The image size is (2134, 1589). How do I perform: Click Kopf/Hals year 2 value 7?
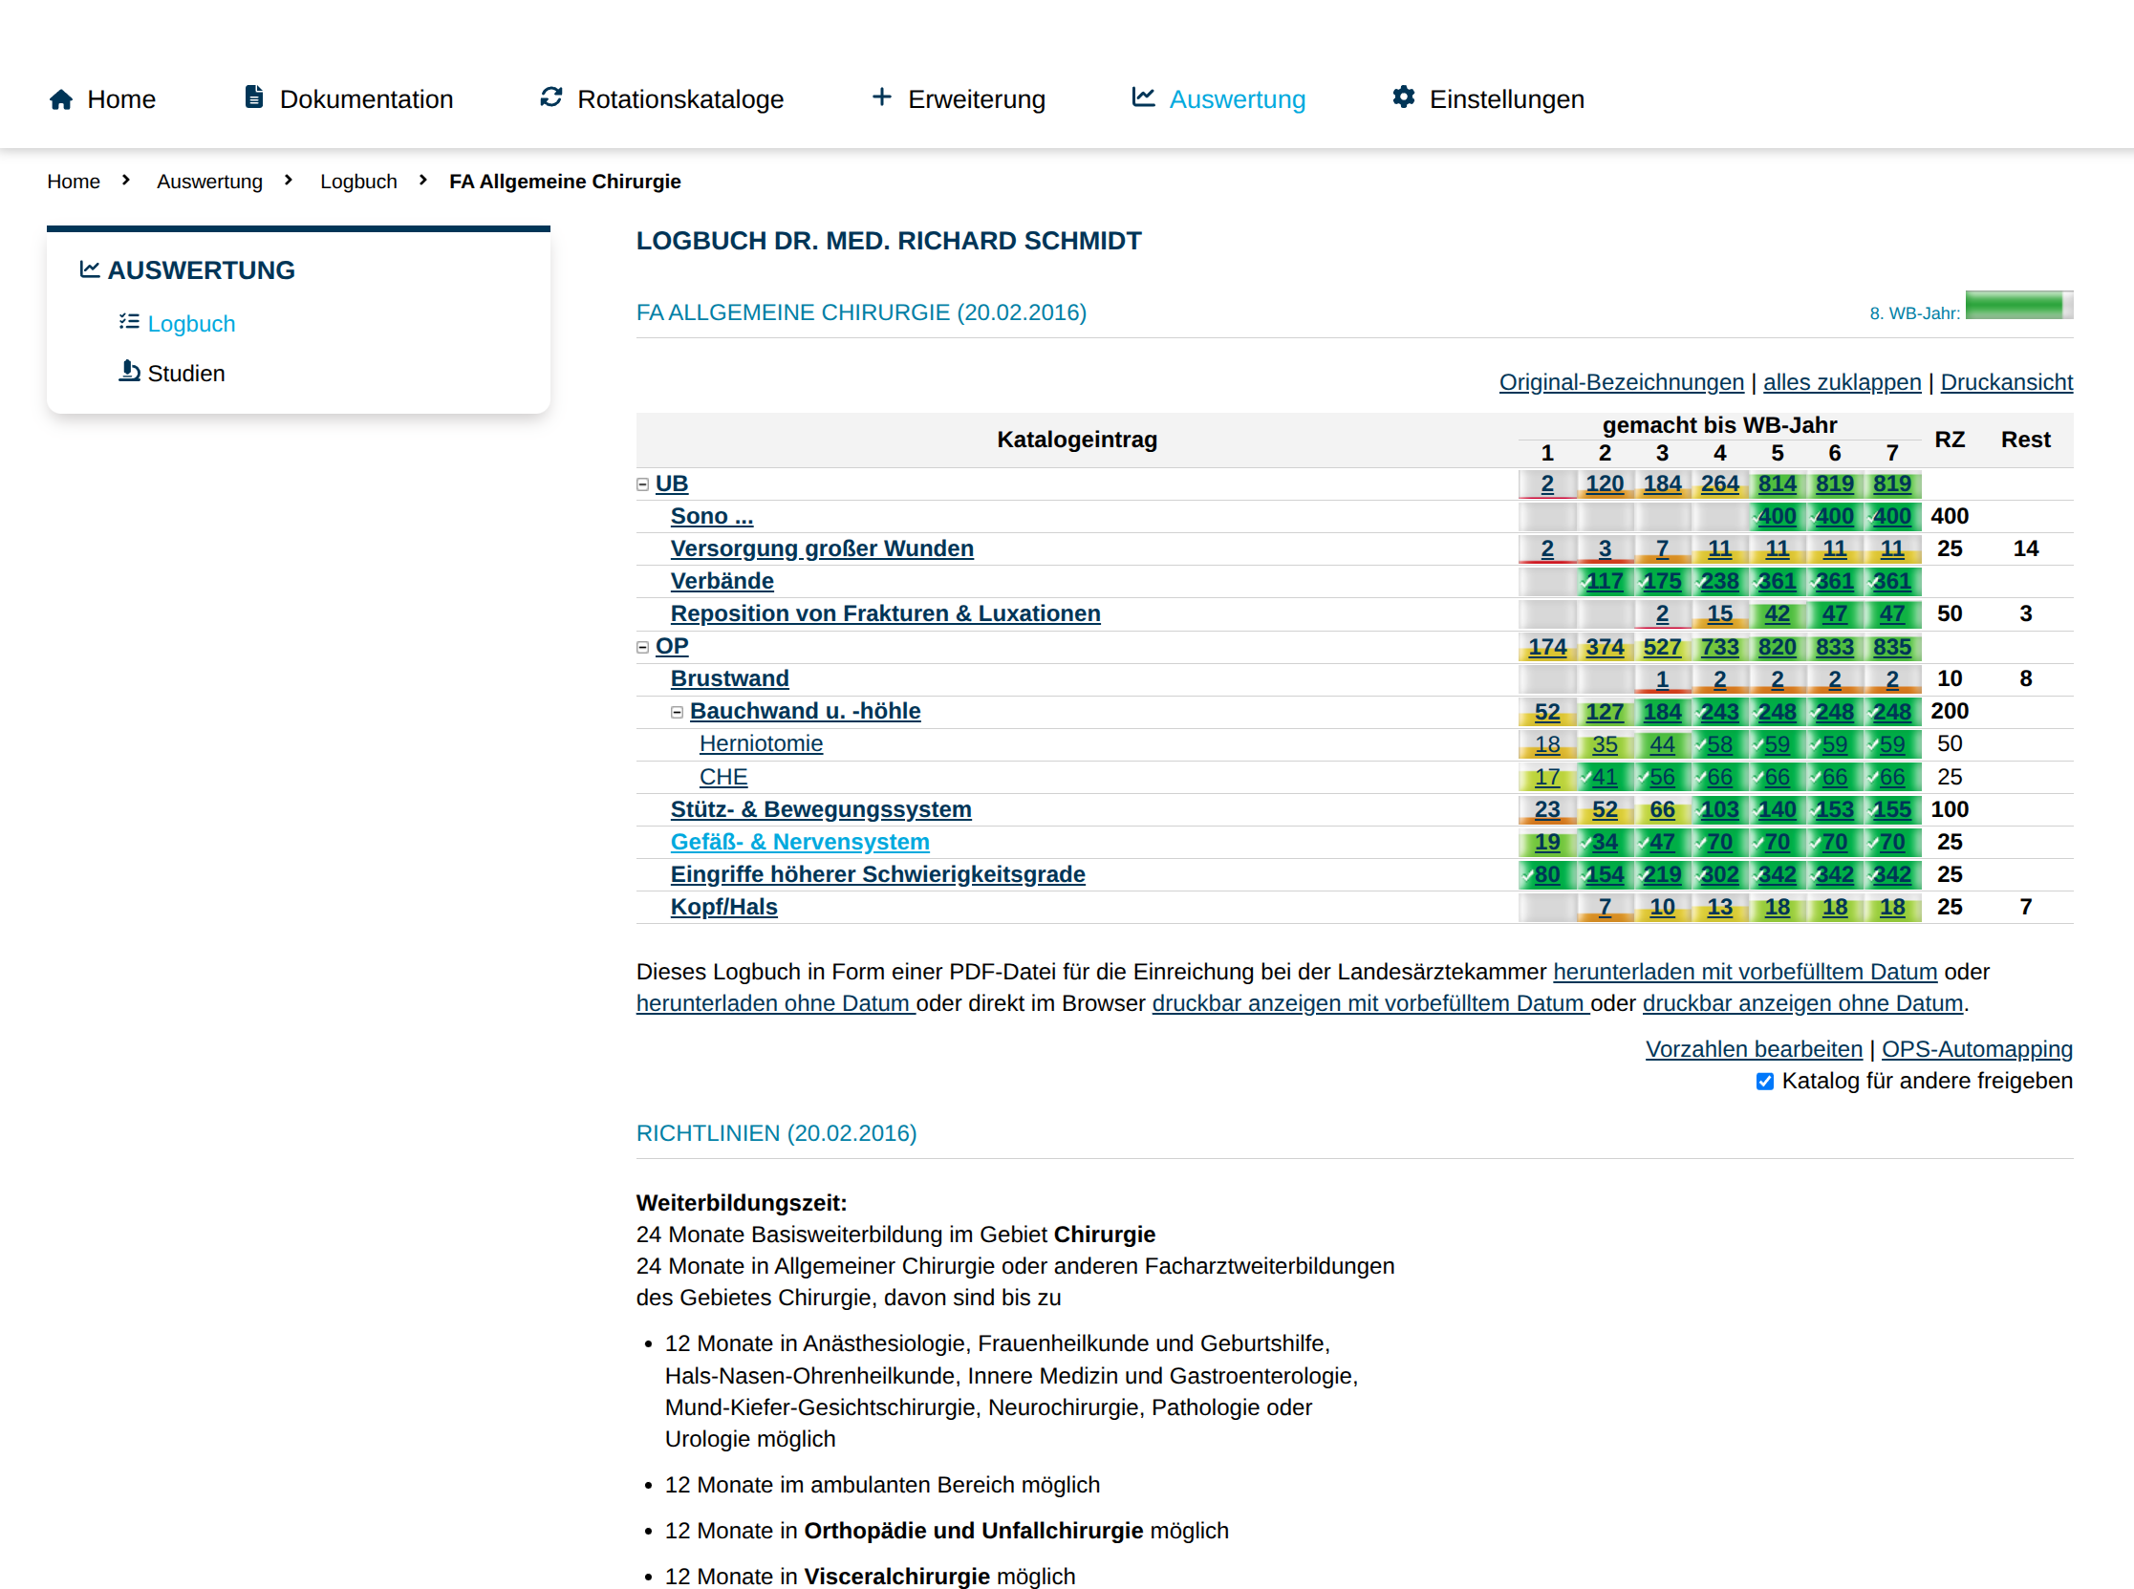point(1605,908)
